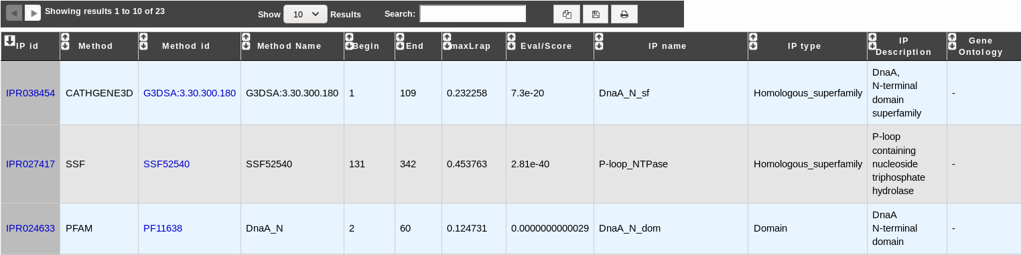Select the maxLrap value 0.232258
Image resolution: width=1021 pixels, height=255 pixels.
point(467,93)
